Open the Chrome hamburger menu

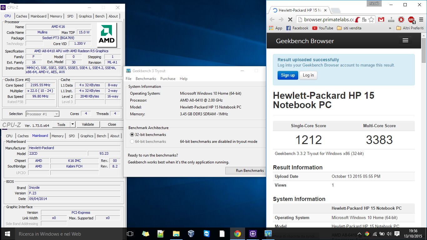point(420,19)
